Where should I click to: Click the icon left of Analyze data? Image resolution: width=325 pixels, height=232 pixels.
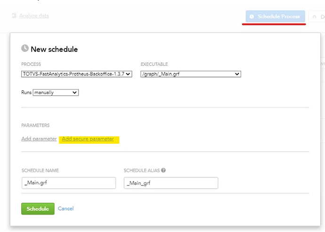(x=14, y=16)
